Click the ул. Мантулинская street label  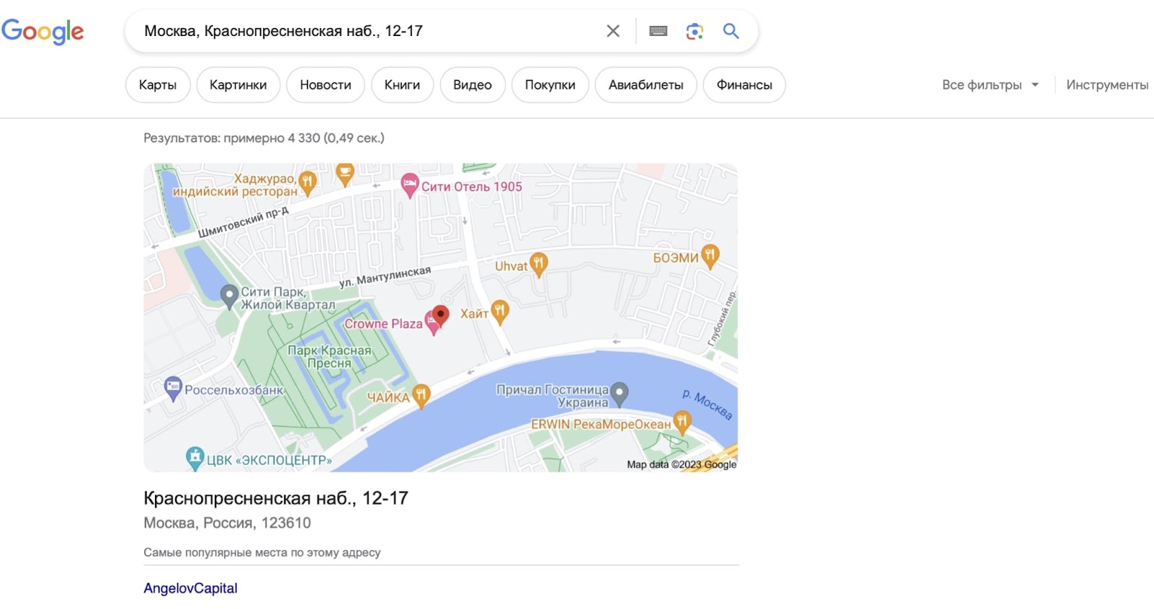tap(385, 276)
